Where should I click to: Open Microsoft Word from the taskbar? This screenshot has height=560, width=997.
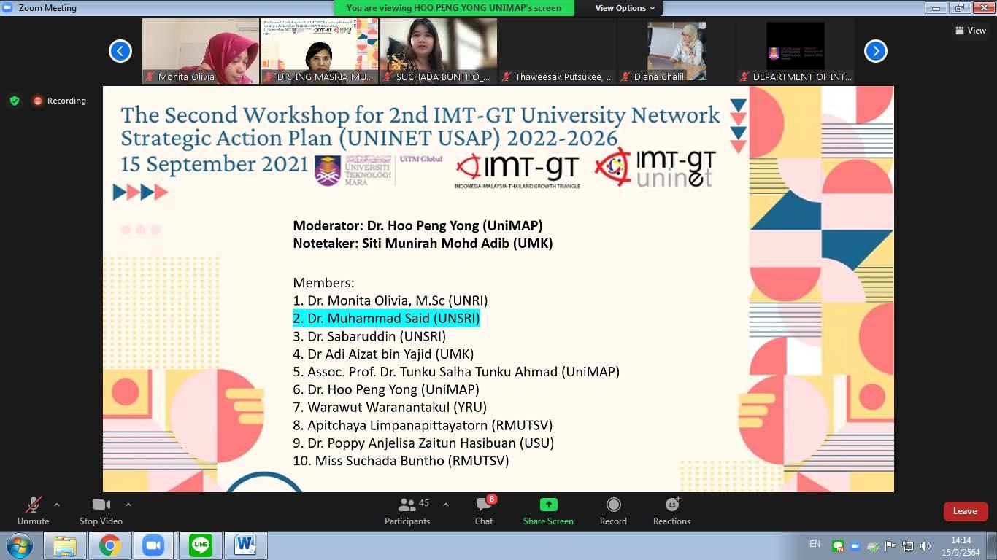[x=246, y=545]
